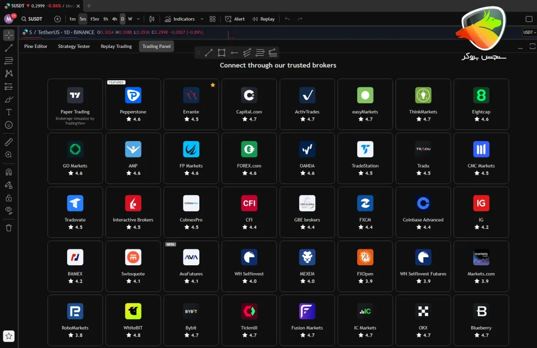Open the user profile avatar menu
The height and width of the screenshot is (348, 537).
tap(9, 19)
